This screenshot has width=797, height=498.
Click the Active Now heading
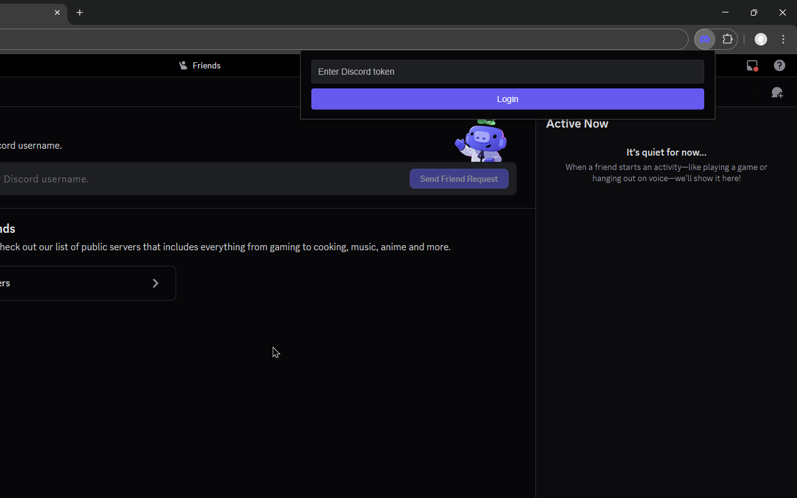577,124
